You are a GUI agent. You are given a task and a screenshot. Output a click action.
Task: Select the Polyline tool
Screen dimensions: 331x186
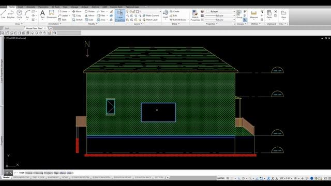click(x=11, y=14)
